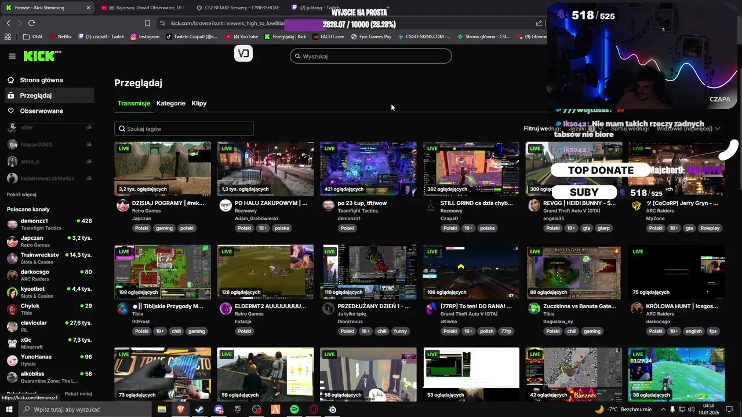Open the po 23 Łup, tft/wow stream thumbnail

tap(368, 169)
